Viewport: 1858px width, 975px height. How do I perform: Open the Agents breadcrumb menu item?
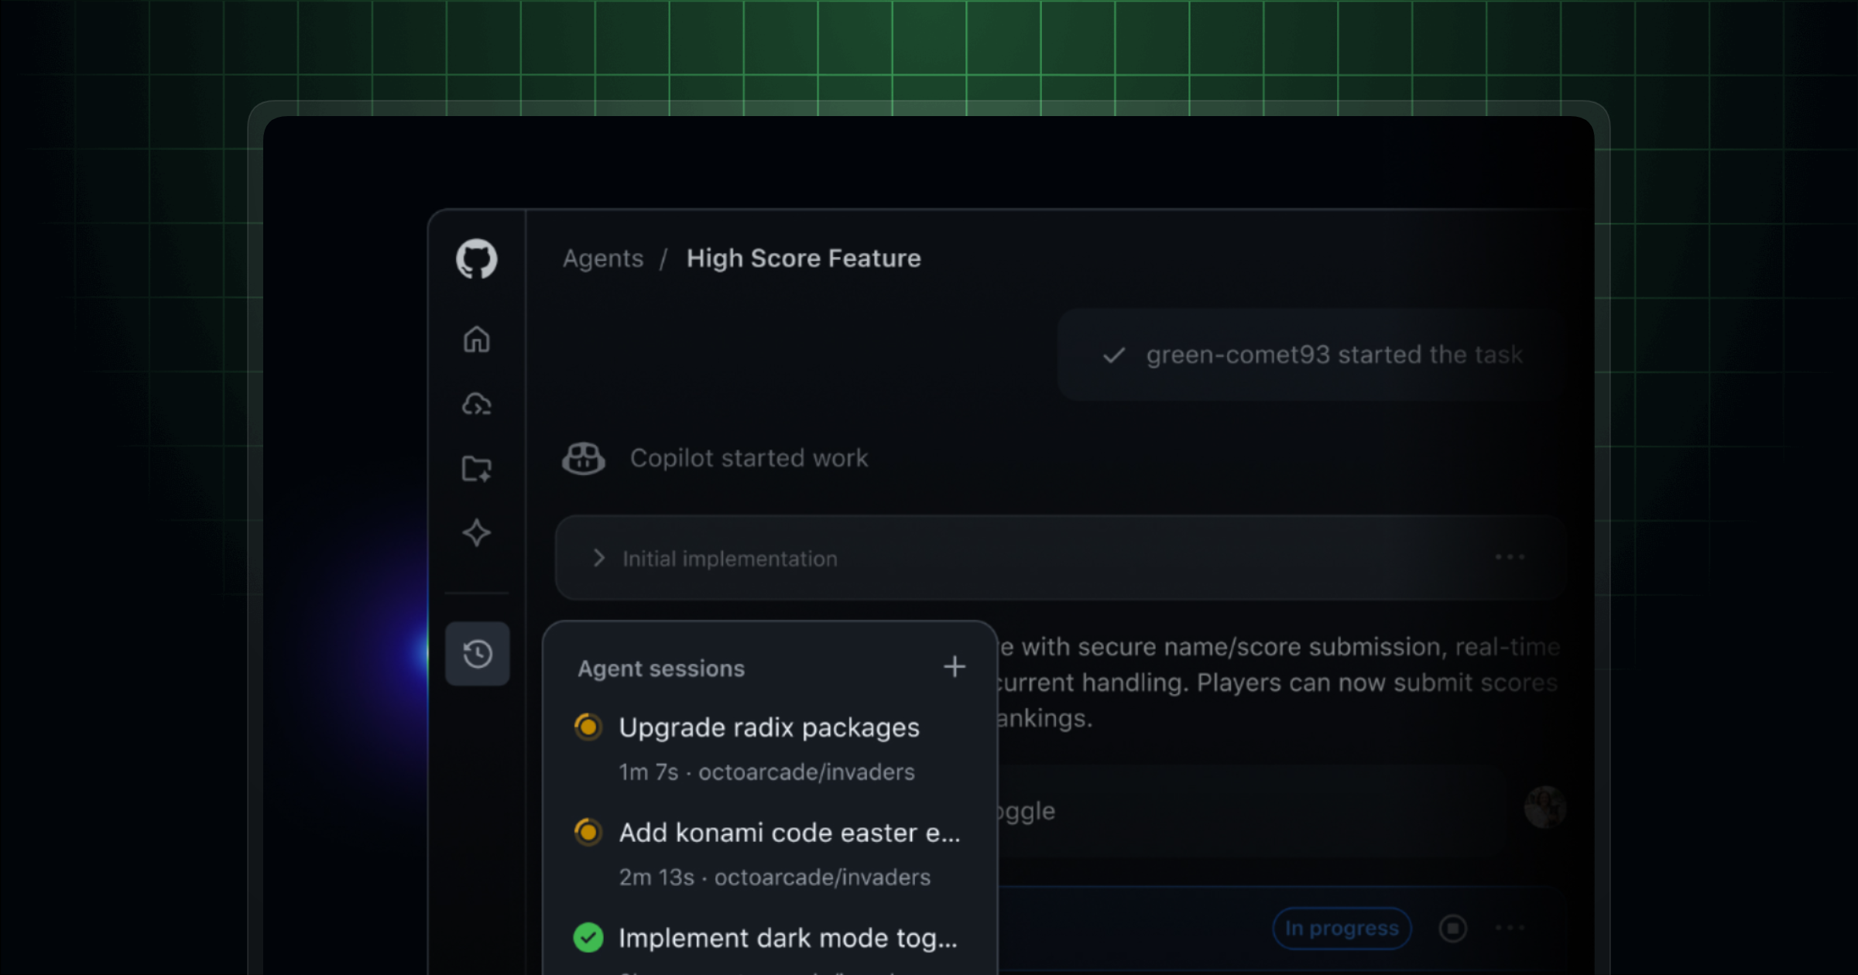(603, 258)
